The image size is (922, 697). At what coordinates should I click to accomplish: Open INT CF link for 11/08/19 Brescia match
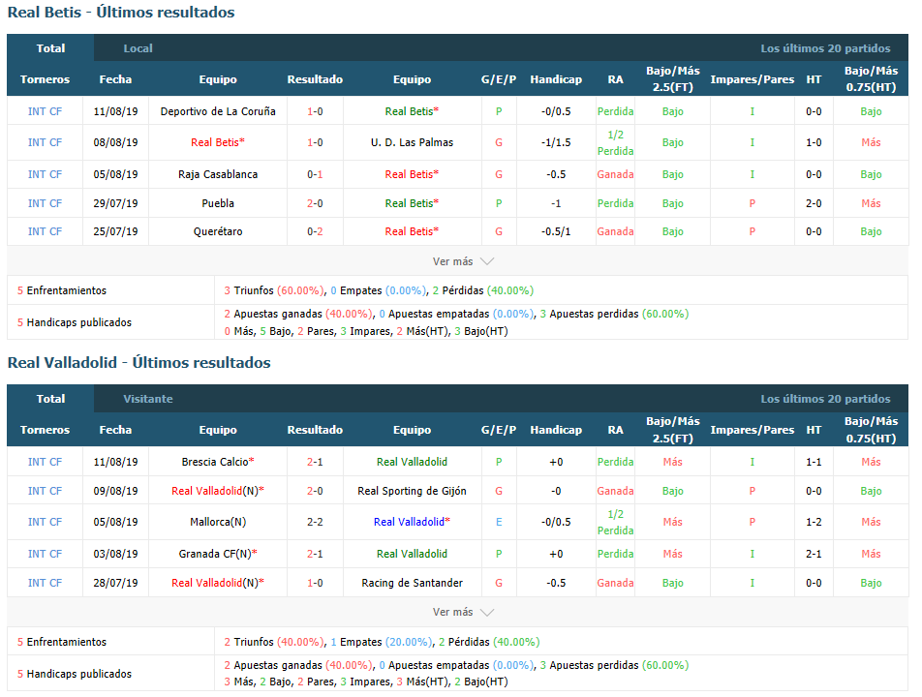[x=45, y=462]
